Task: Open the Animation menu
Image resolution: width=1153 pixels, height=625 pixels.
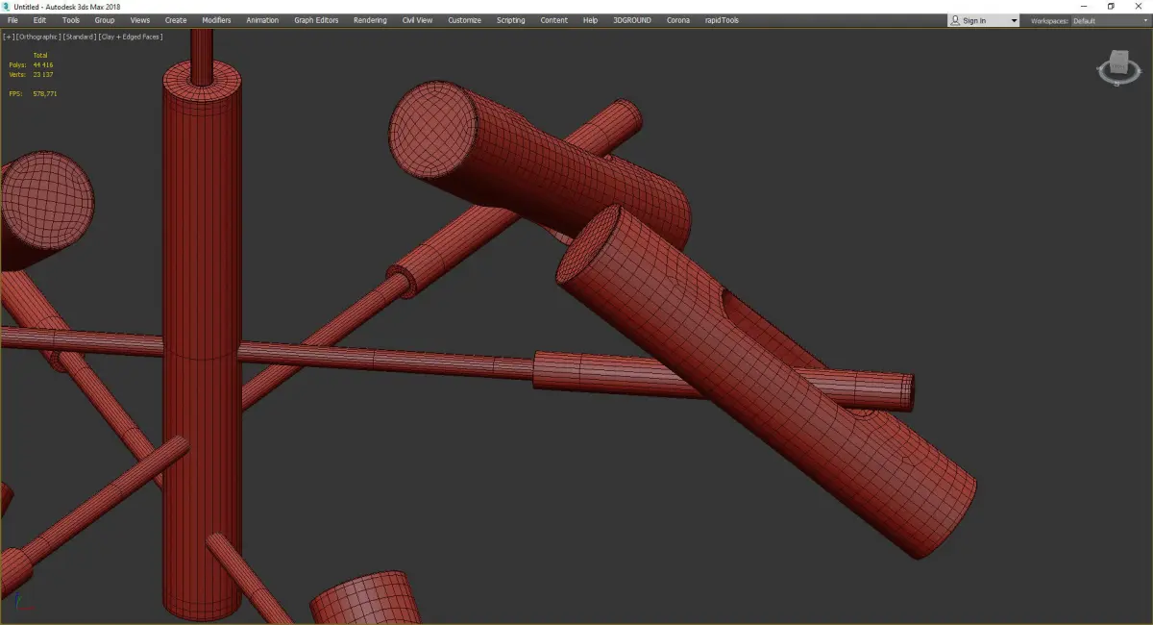Action: pos(262,20)
